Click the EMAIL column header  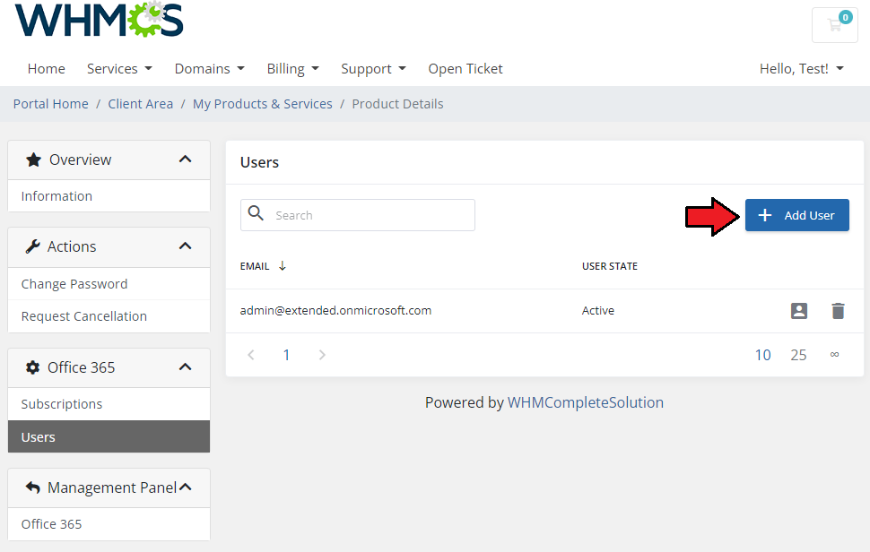[x=255, y=266]
